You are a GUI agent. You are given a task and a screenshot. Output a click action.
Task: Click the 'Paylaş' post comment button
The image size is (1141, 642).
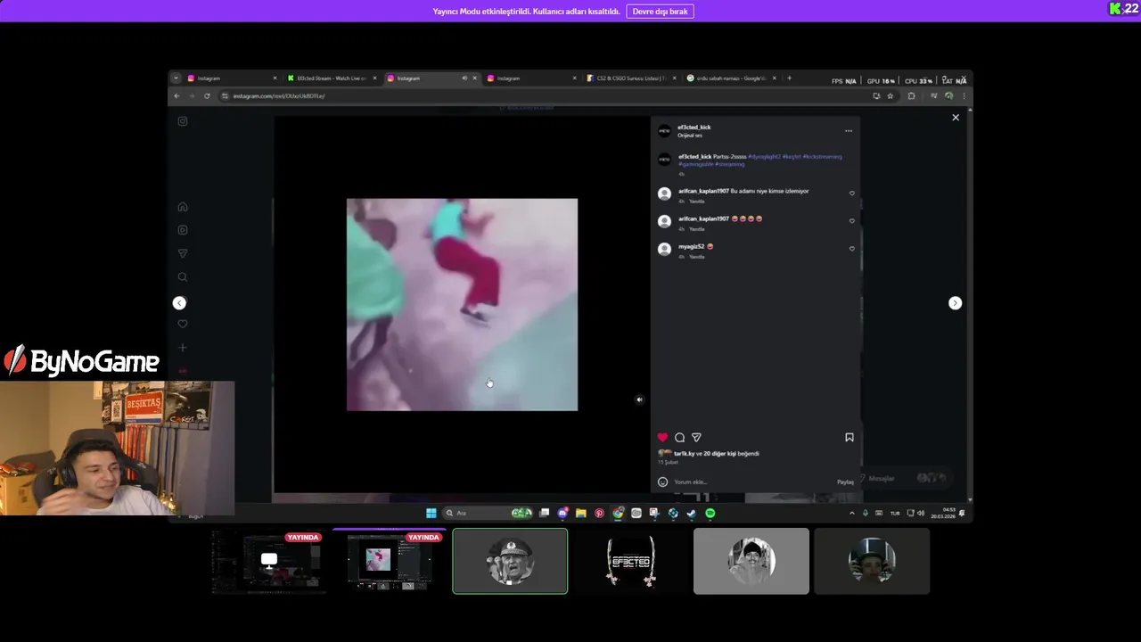[845, 482]
